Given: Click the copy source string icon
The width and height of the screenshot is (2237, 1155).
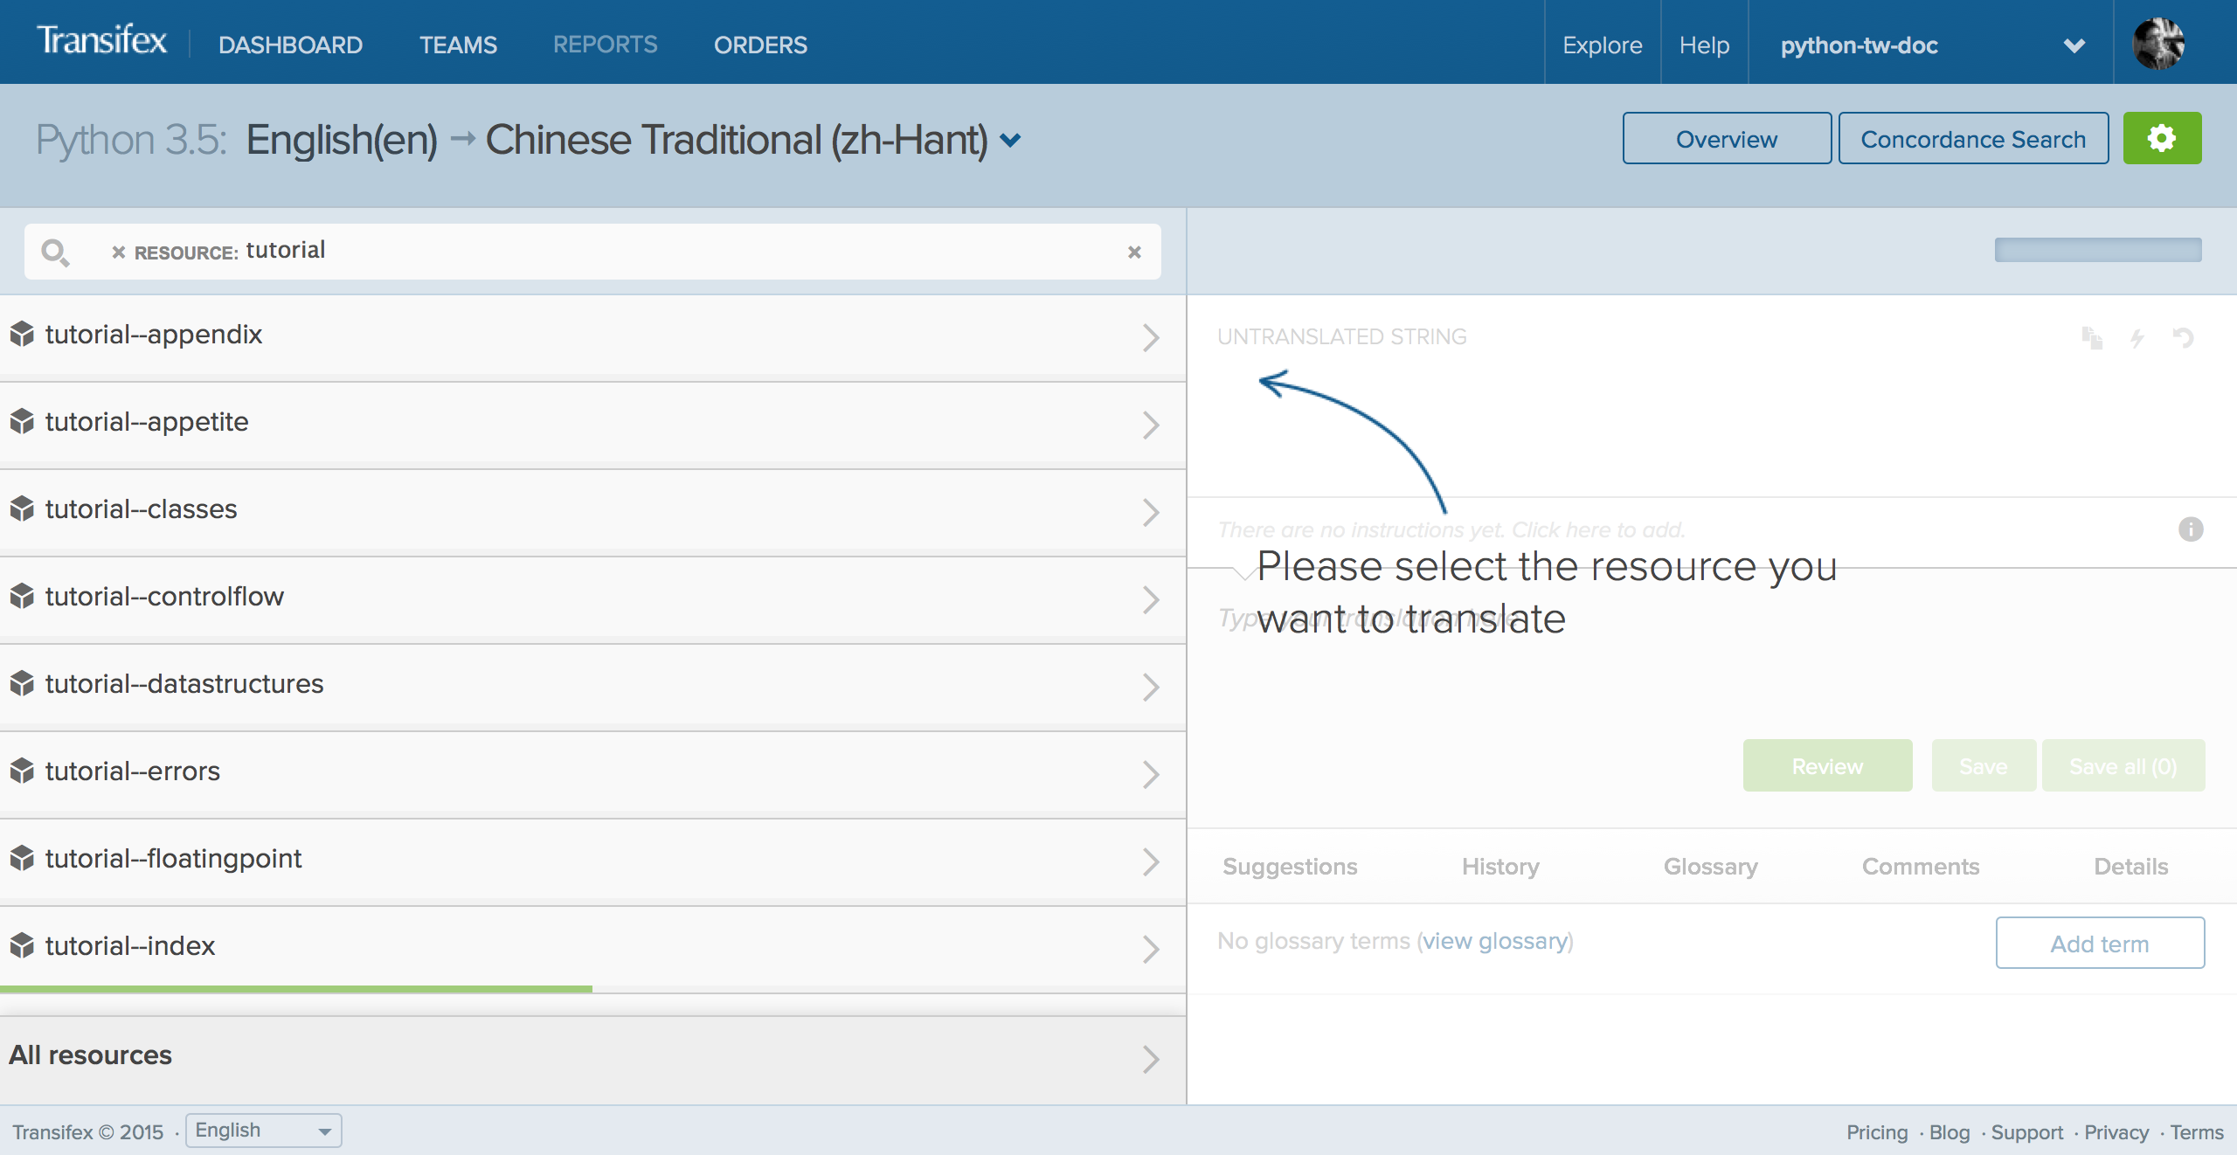Looking at the screenshot, I should (x=2091, y=338).
